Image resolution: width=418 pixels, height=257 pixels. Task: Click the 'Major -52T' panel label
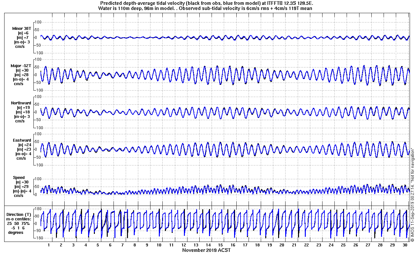21,66
